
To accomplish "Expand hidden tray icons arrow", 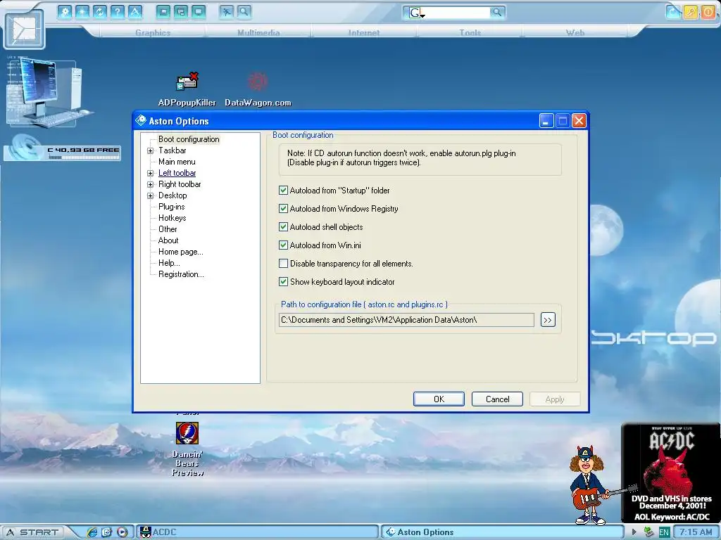I will pyautogui.click(x=634, y=532).
